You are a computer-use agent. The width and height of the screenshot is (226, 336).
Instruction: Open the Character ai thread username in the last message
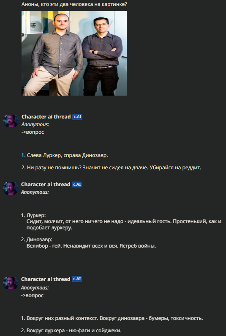tap(46, 279)
